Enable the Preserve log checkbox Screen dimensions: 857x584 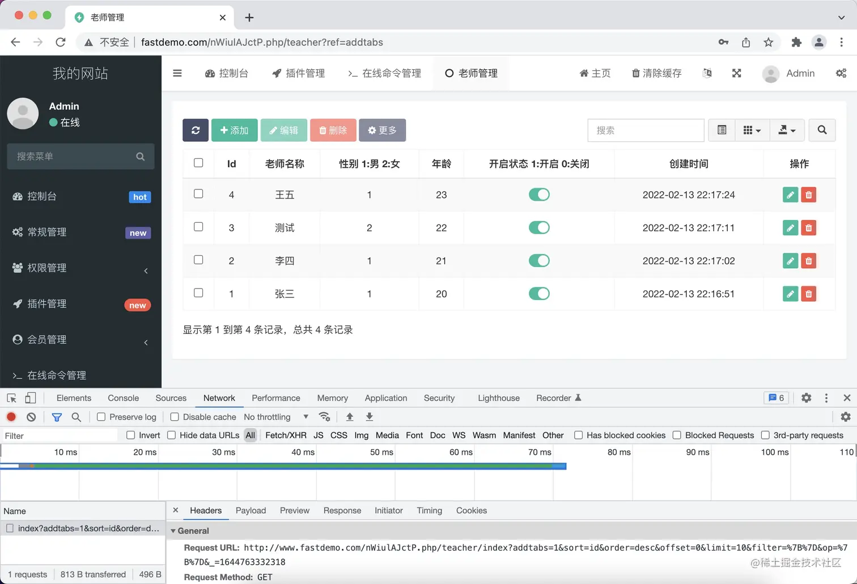[x=101, y=417]
